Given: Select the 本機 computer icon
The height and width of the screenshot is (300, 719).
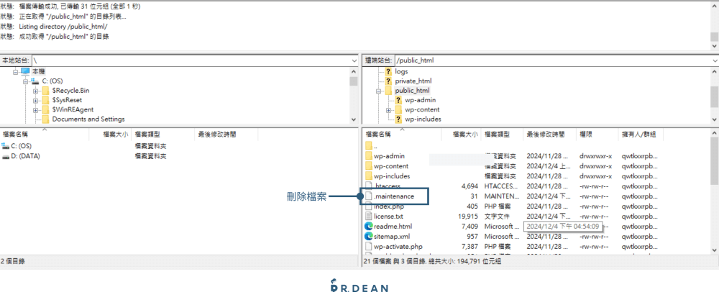Looking at the screenshot, I should click(x=24, y=71).
